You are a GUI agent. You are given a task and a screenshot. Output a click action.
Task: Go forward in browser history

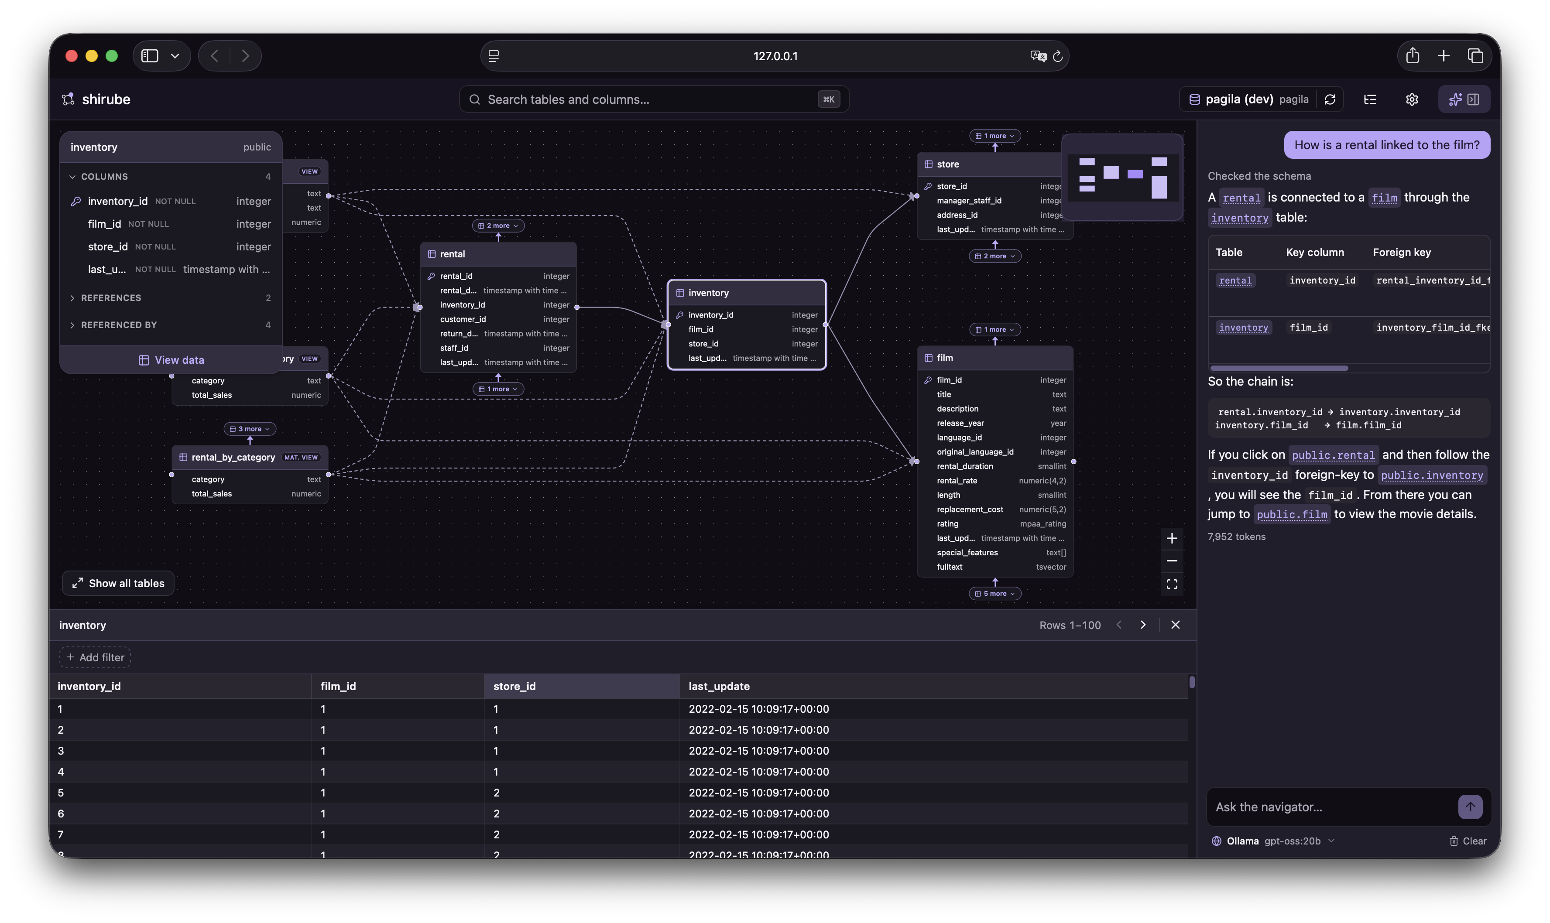245,56
